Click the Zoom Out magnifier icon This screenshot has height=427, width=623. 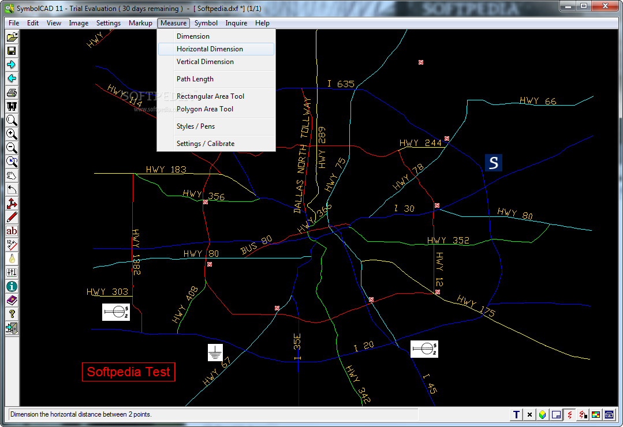pos(12,148)
